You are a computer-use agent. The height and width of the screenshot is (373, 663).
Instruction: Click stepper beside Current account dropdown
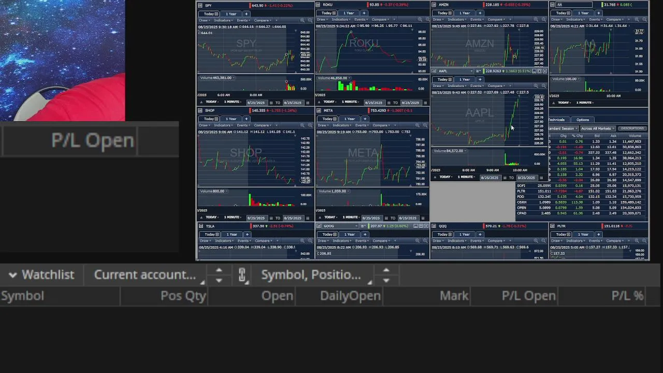pos(219,275)
